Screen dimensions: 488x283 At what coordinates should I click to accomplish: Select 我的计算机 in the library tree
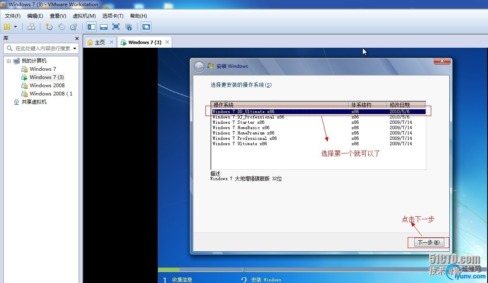(34, 60)
